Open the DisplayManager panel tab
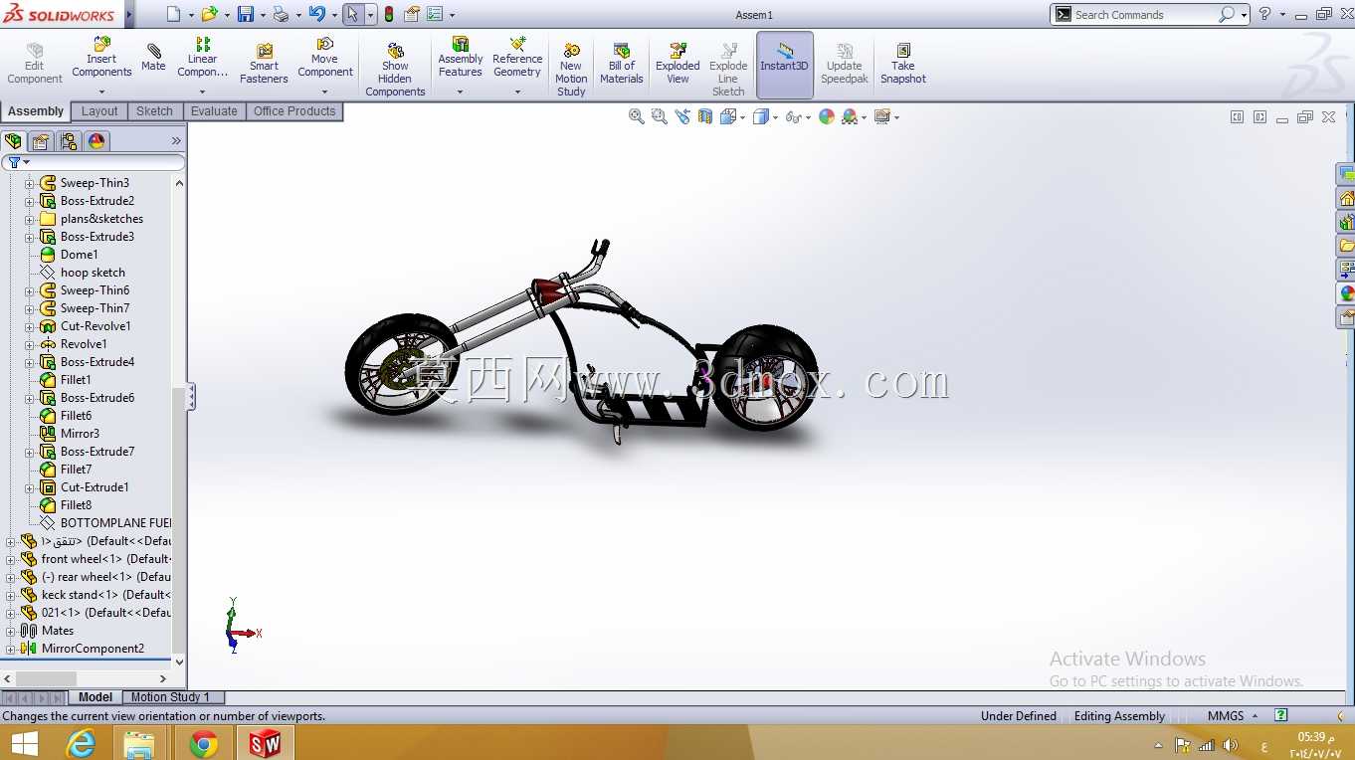 coord(97,141)
